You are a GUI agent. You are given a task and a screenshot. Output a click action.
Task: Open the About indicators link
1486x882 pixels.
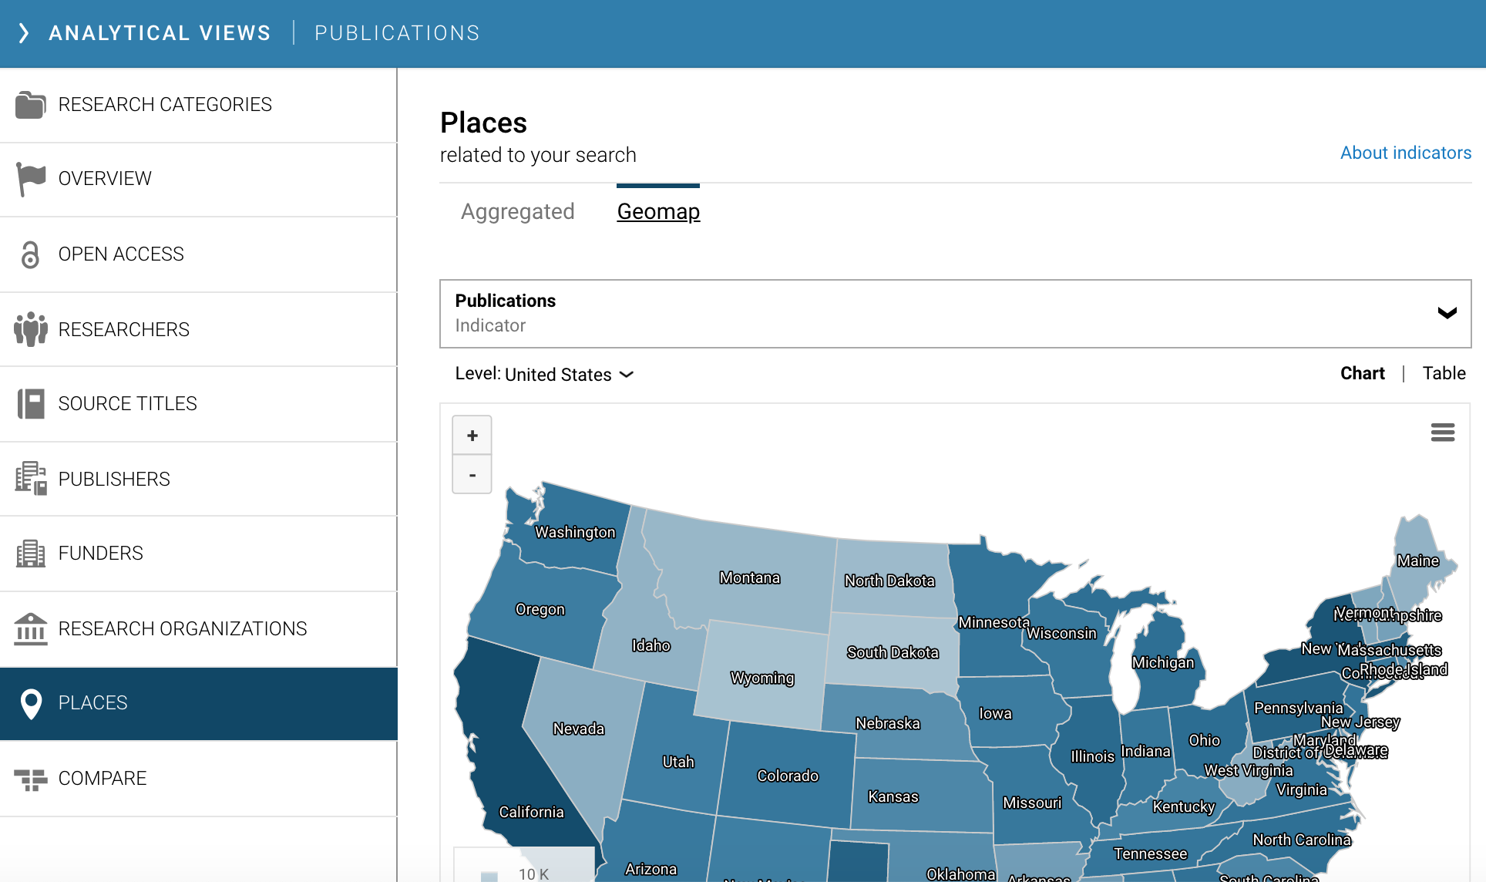coord(1405,153)
